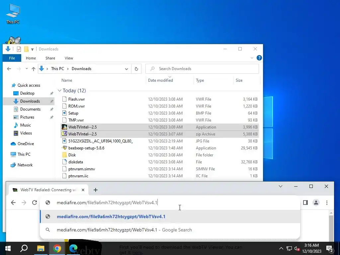Screen dimensions: 340x255
Task: Click Chrome icon in taskbar
Action: 57,248
